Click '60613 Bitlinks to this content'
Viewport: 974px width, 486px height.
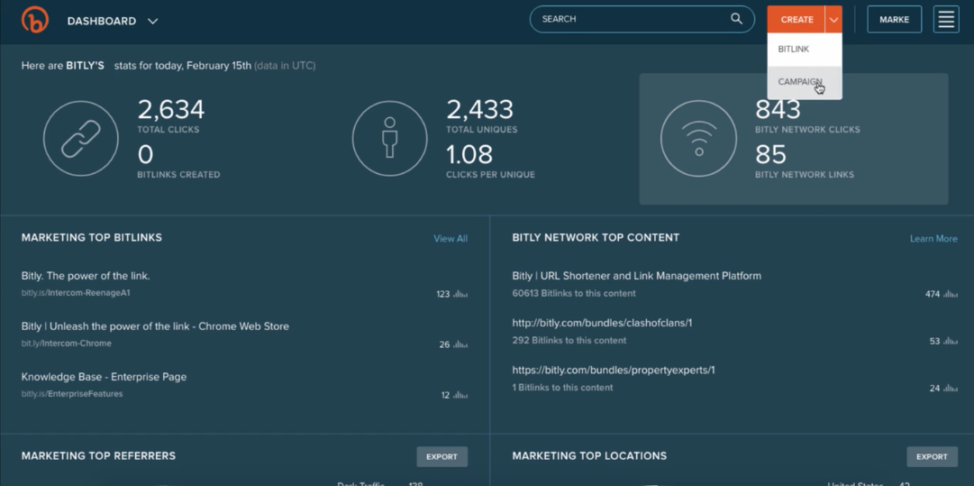coord(574,293)
